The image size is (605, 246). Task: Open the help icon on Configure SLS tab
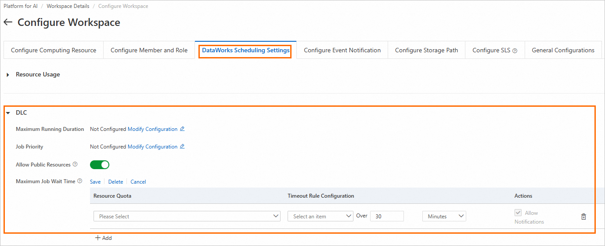(x=515, y=51)
